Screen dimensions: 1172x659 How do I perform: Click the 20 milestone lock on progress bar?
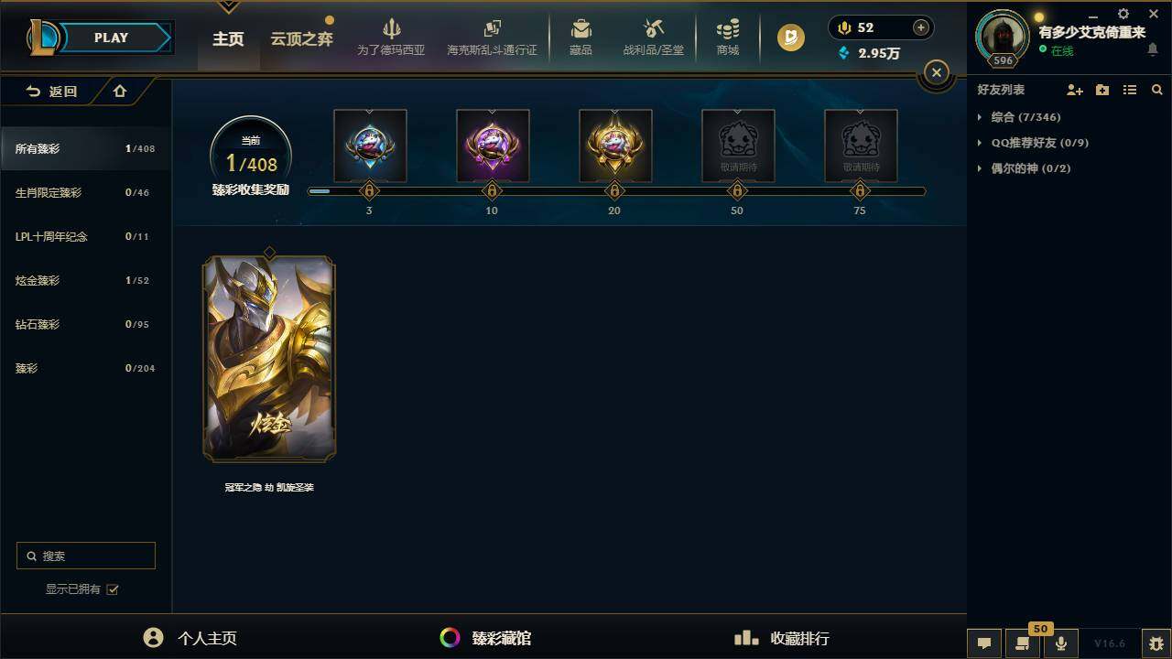coord(614,191)
